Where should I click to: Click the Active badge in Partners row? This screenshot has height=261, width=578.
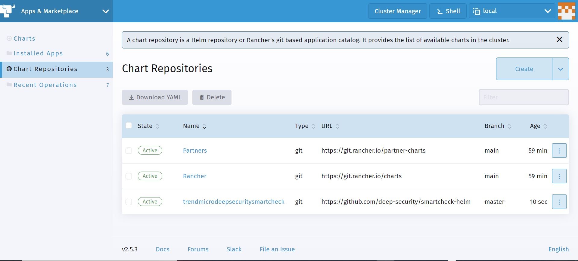(x=150, y=151)
